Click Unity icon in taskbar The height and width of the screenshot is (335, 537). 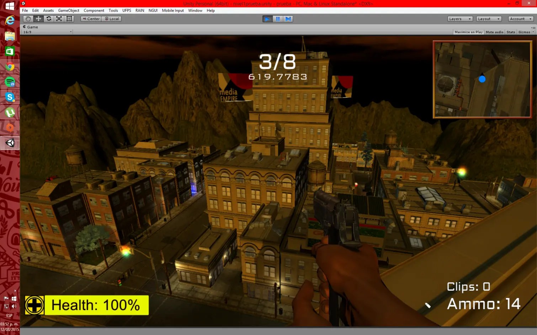[x=10, y=143]
